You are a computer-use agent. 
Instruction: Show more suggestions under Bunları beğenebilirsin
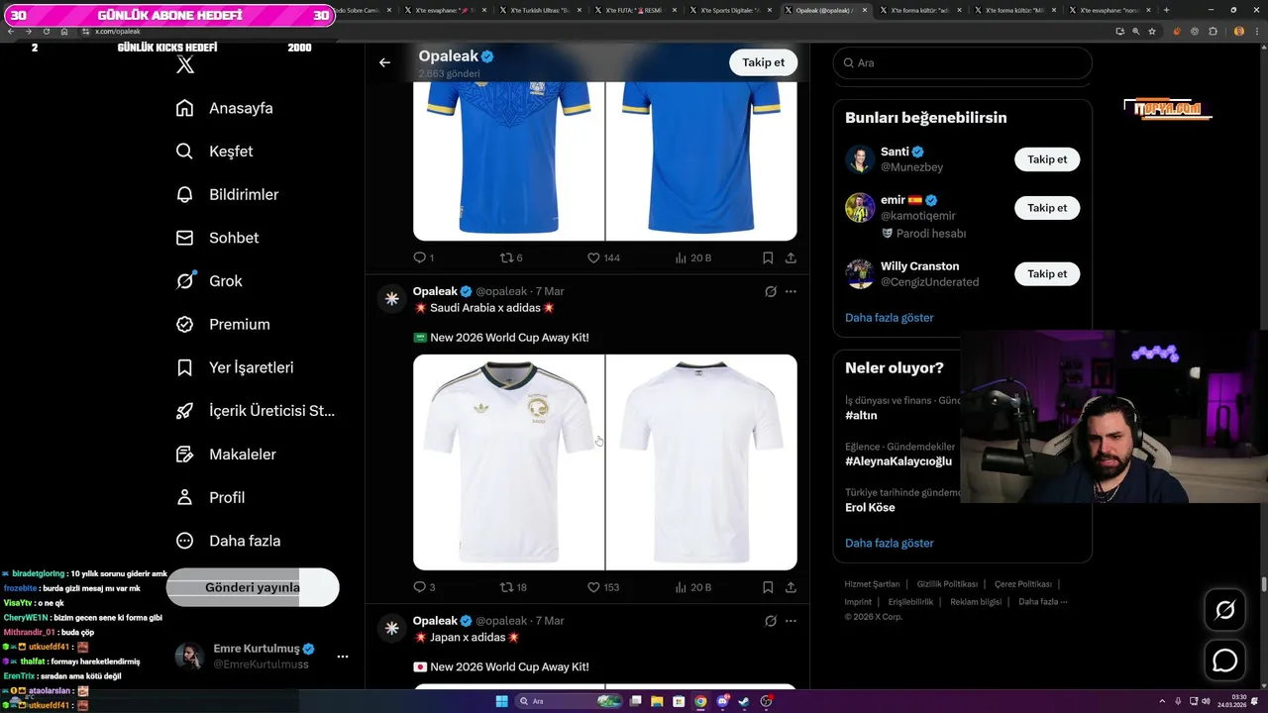(x=890, y=318)
